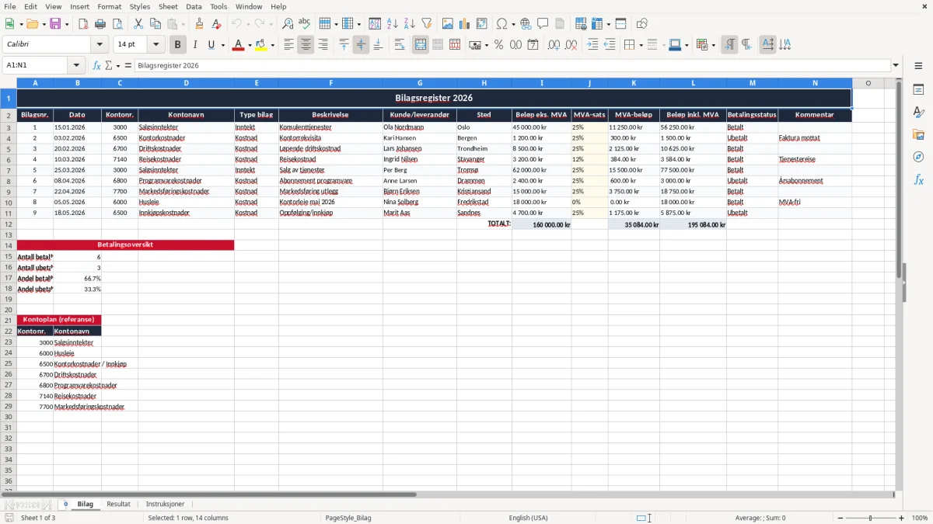The height and width of the screenshot is (524, 933).
Task: Toggle Center Horizontally alignment
Action: click(306, 45)
